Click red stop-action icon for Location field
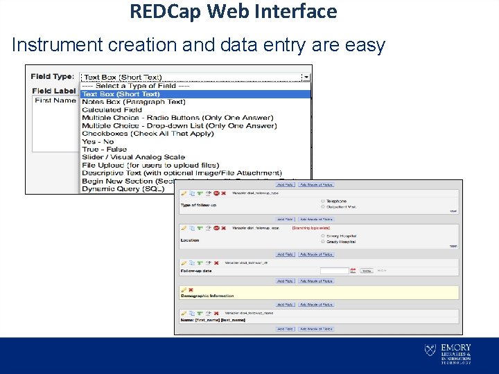 pos(216,228)
